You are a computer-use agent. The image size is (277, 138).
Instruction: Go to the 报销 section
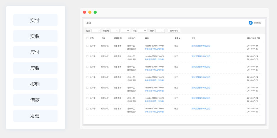tap(35, 84)
